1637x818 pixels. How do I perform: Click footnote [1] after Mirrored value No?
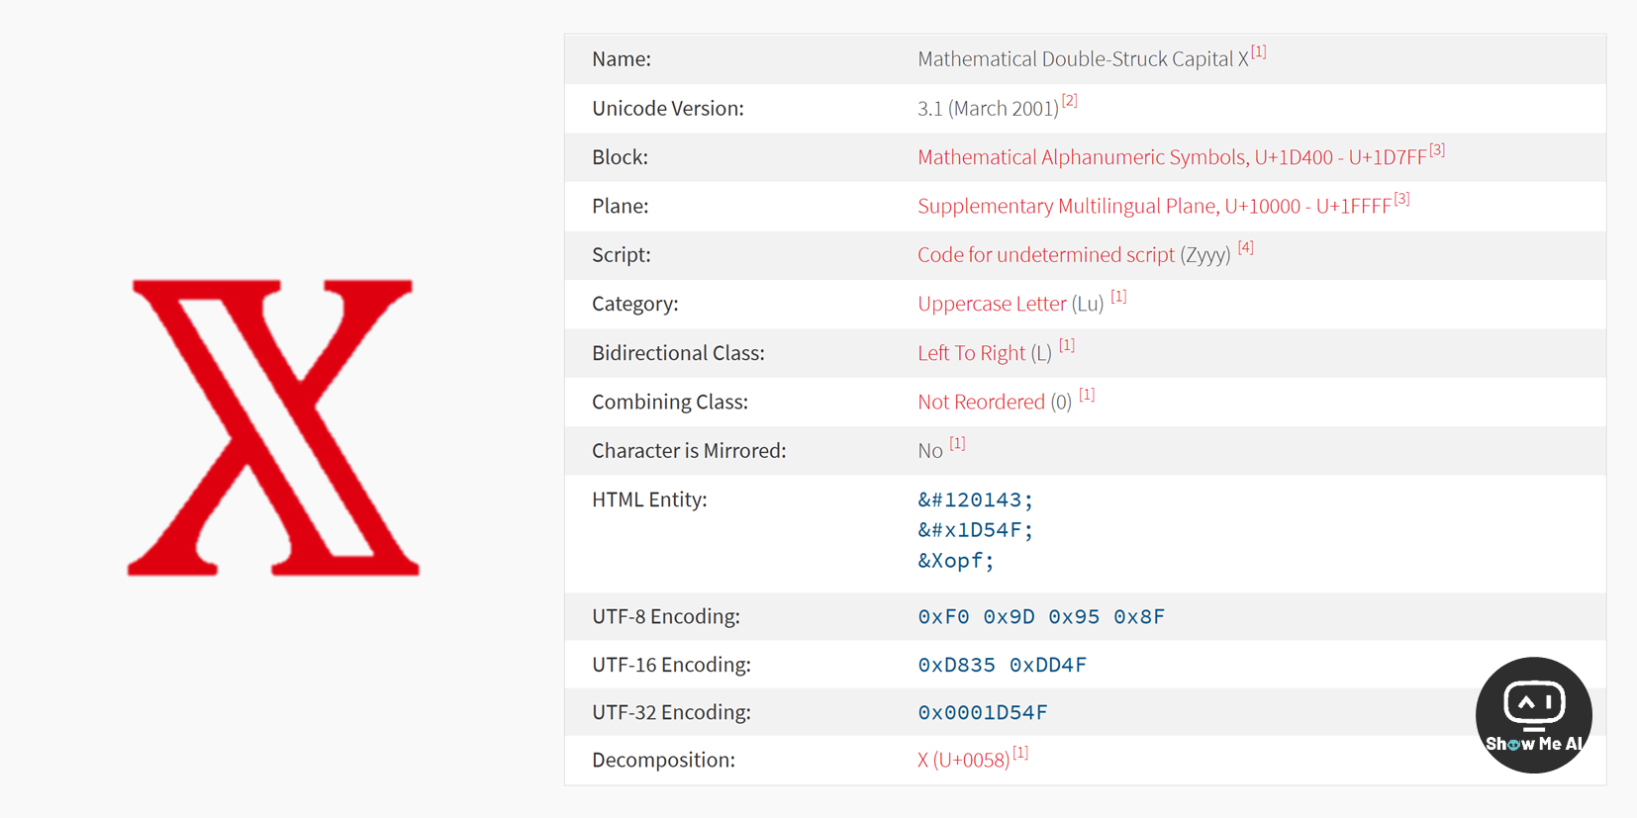(x=957, y=443)
